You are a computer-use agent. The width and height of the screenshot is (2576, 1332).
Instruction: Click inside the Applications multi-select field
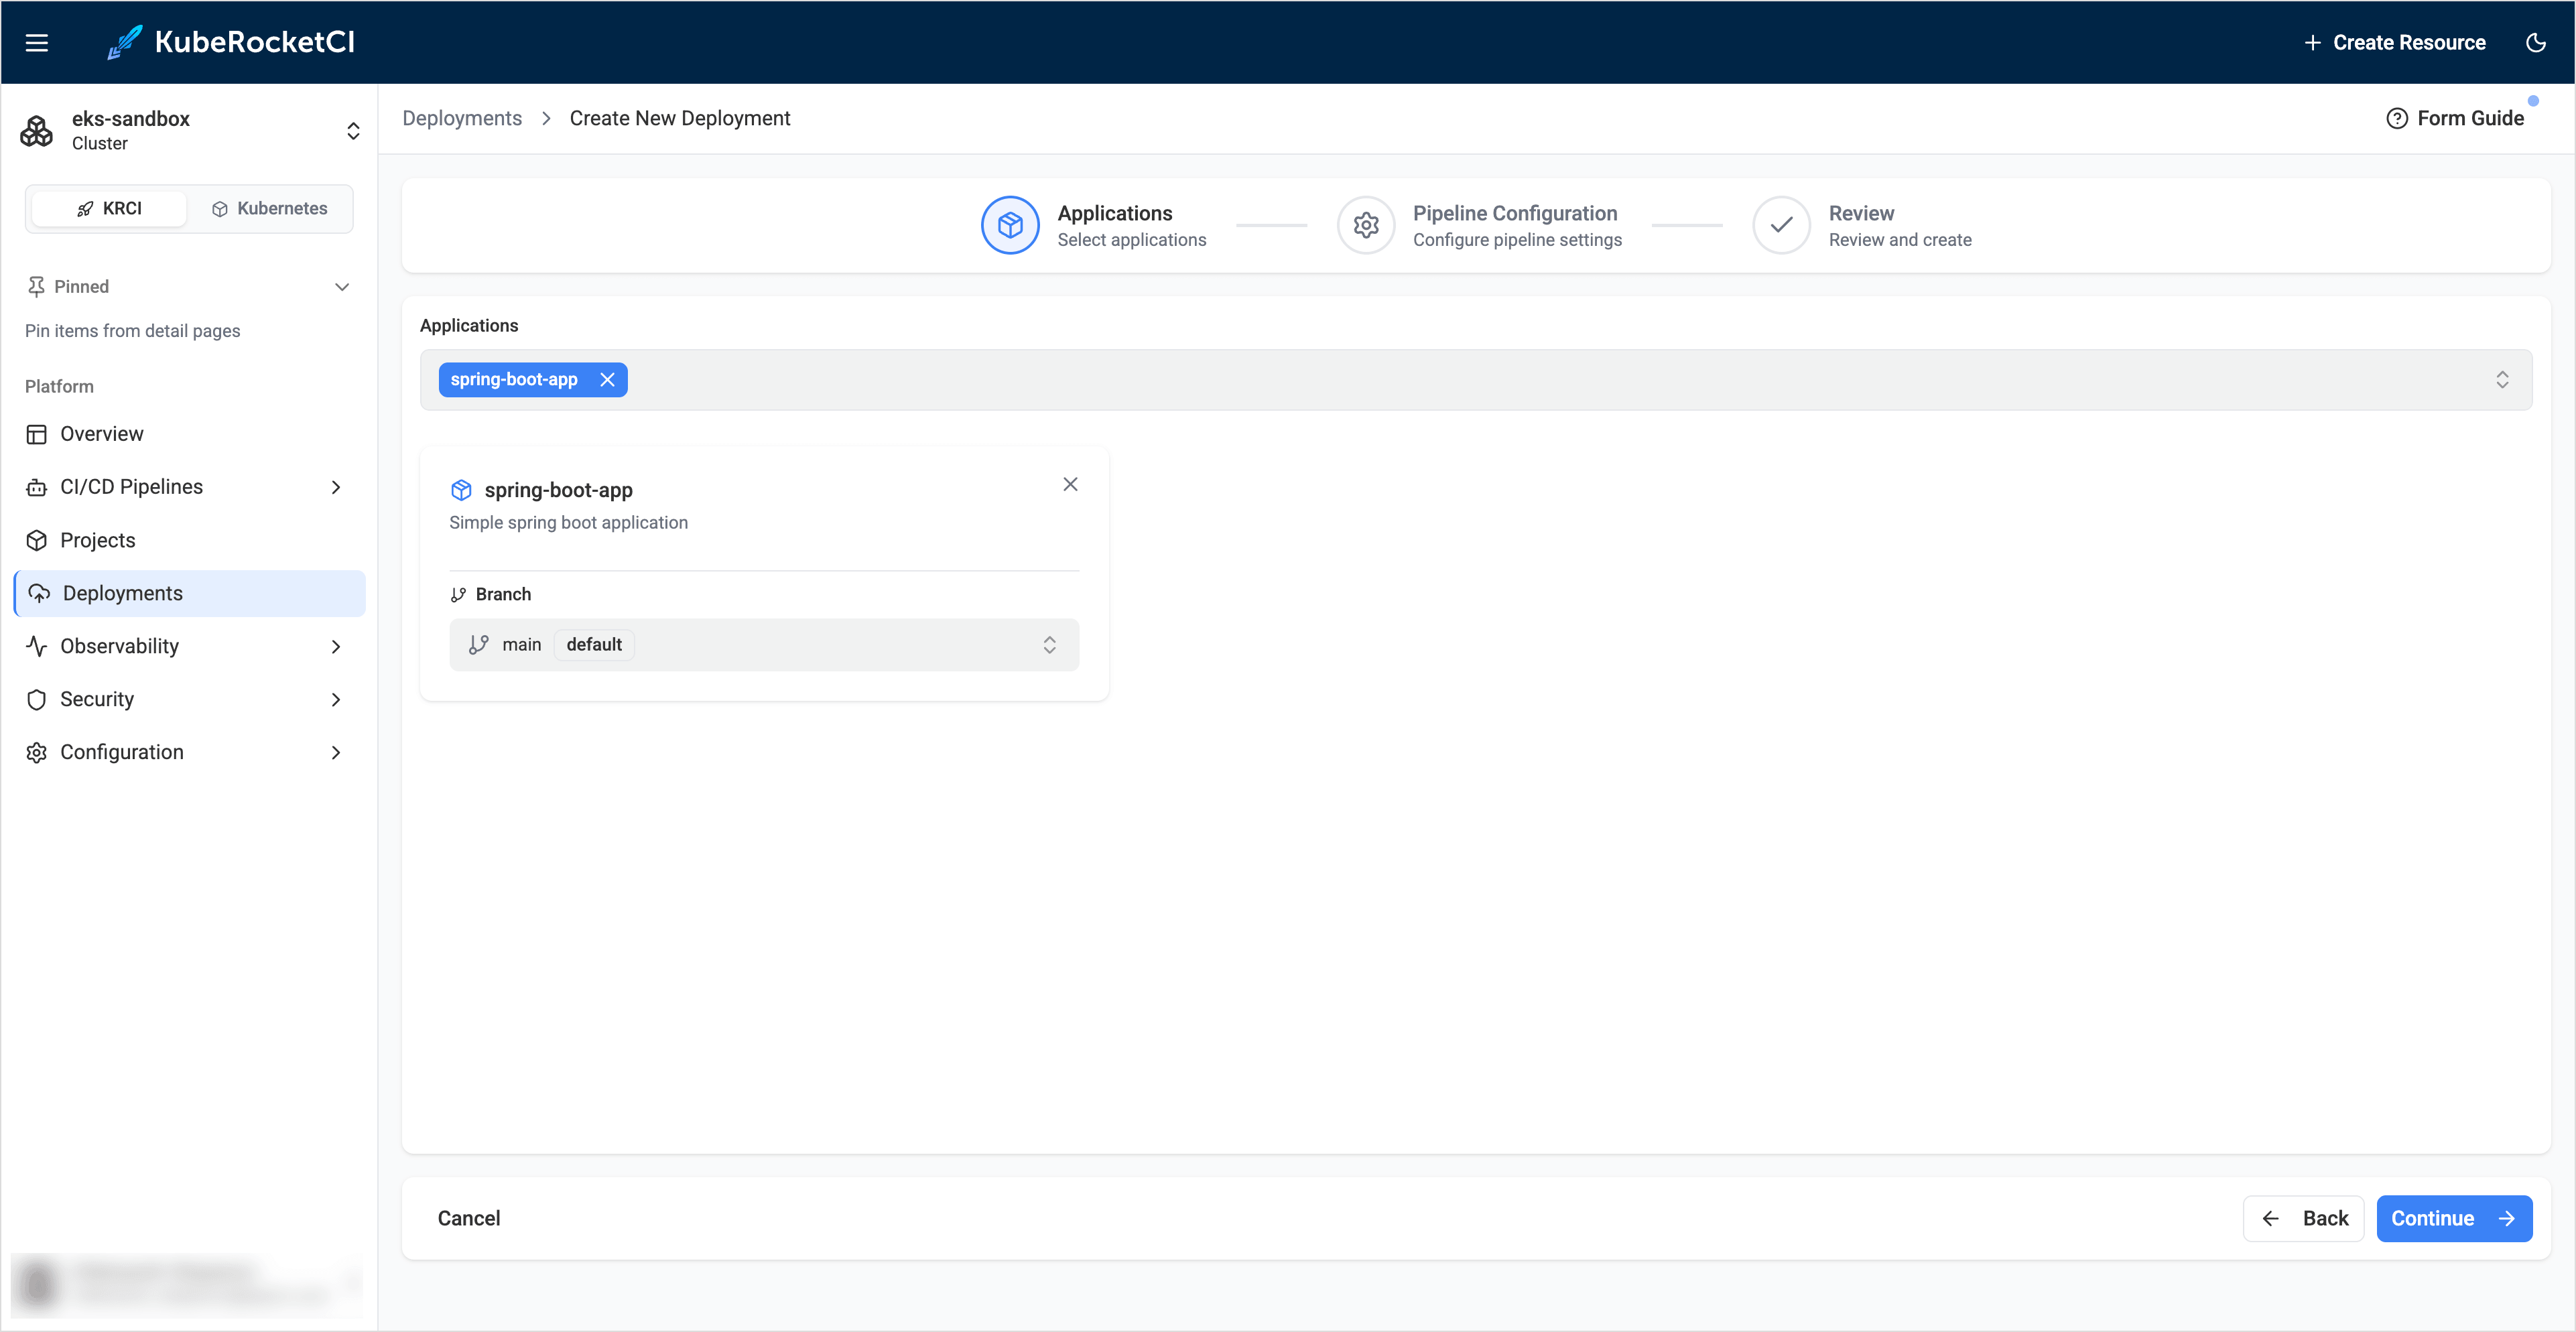(x=1475, y=380)
